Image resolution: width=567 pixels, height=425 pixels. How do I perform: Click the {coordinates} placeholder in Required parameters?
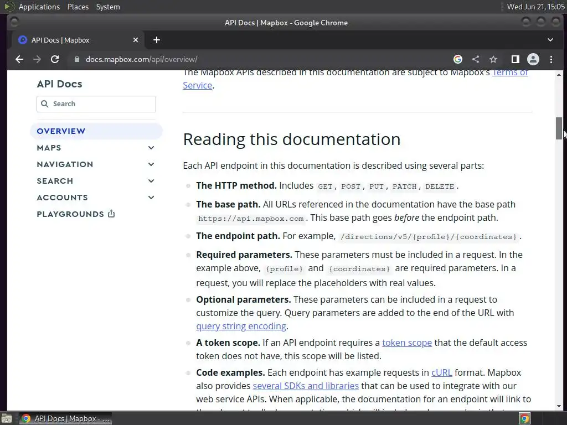359,269
